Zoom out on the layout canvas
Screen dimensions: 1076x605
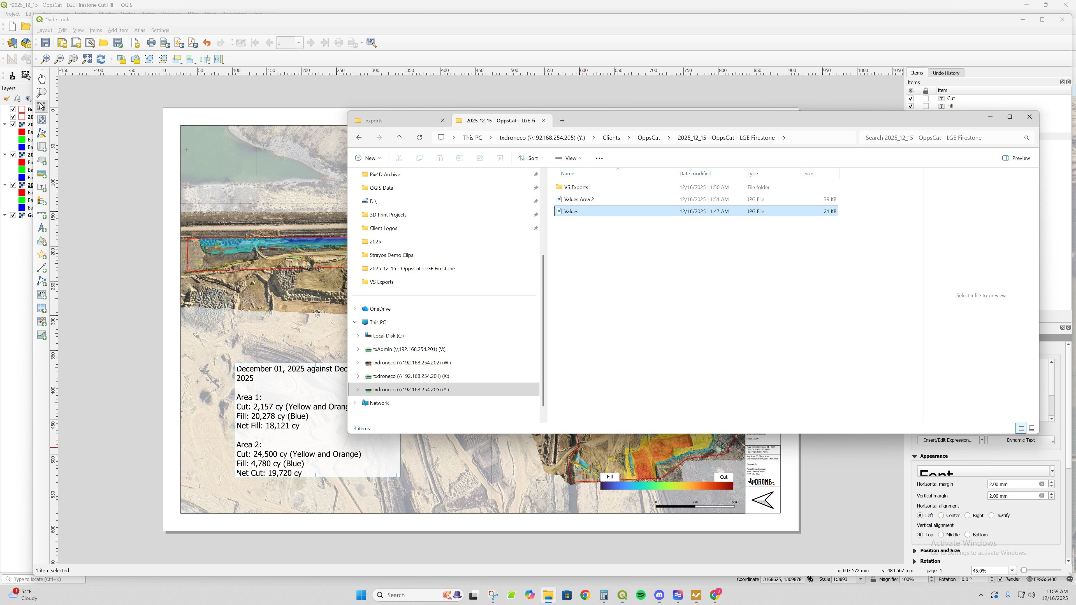[59, 59]
